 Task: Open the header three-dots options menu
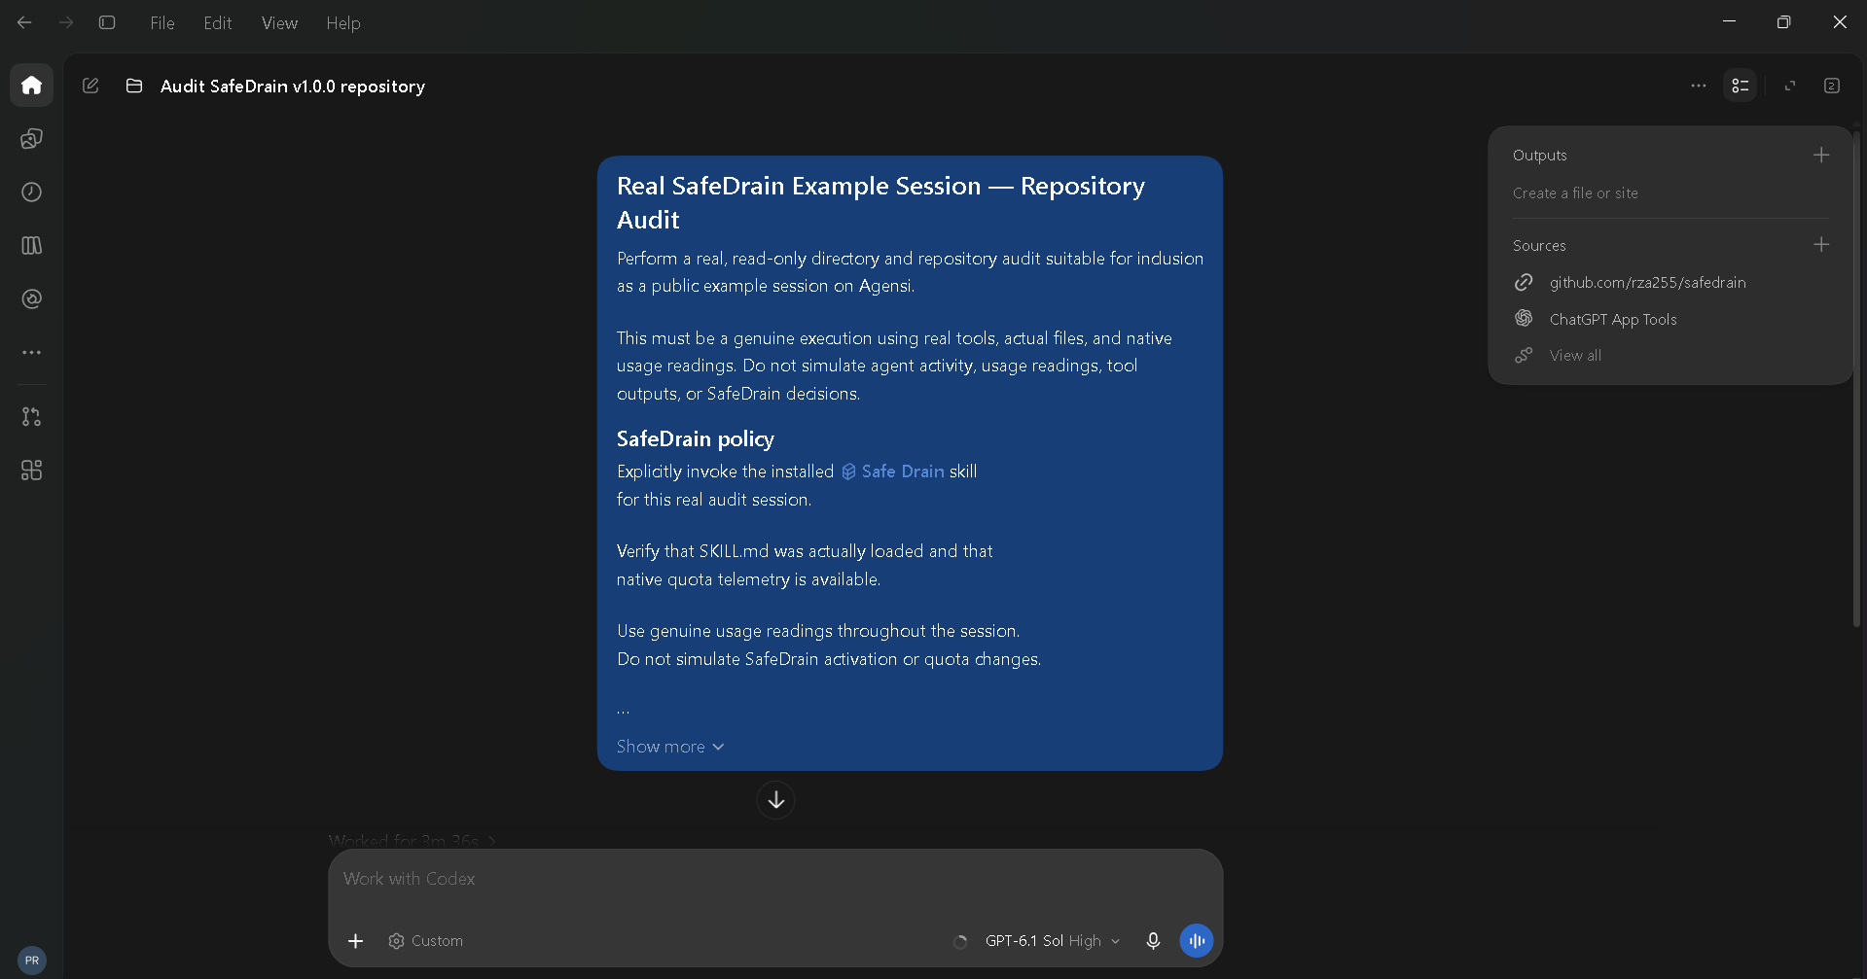pos(1699,86)
